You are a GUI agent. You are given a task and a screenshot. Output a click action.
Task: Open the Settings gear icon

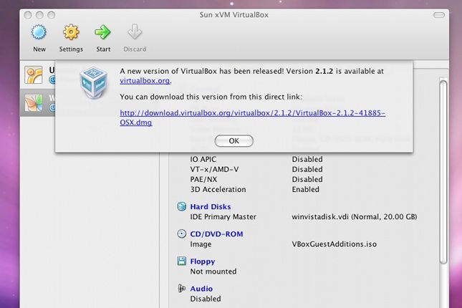pyautogui.click(x=71, y=32)
